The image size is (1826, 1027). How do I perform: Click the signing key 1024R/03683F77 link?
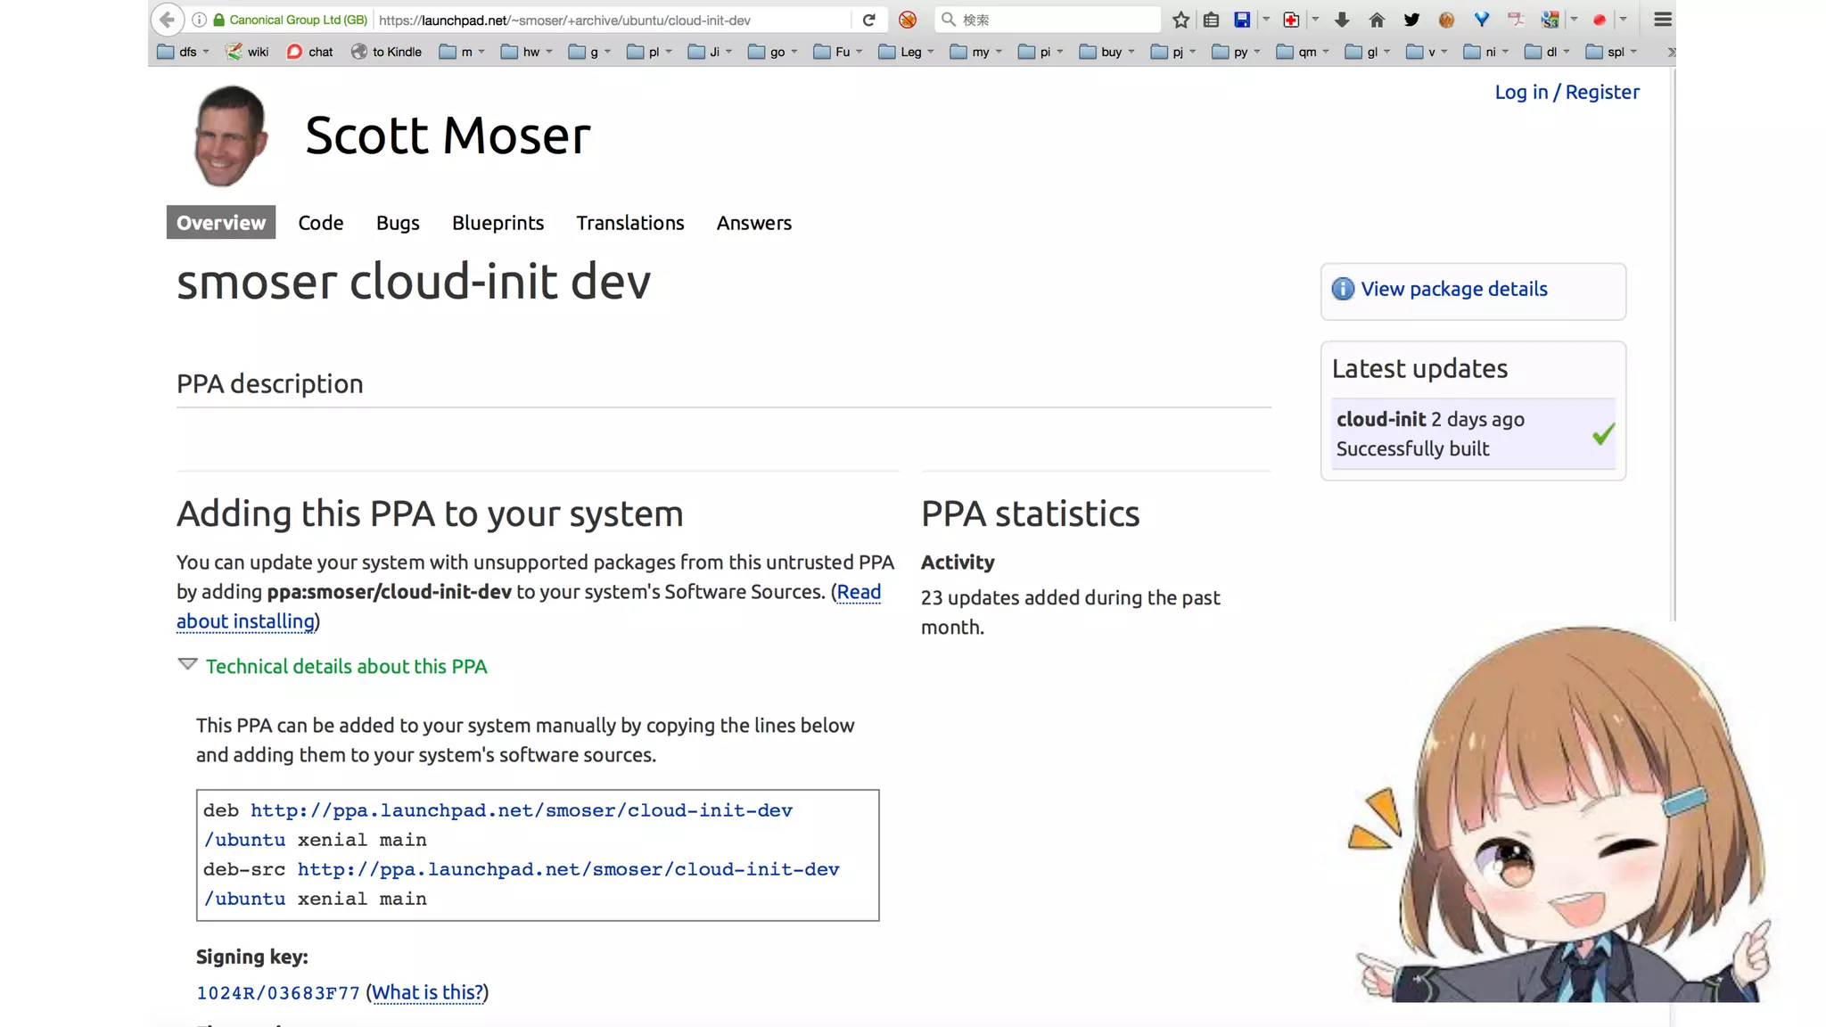(x=278, y=993)
